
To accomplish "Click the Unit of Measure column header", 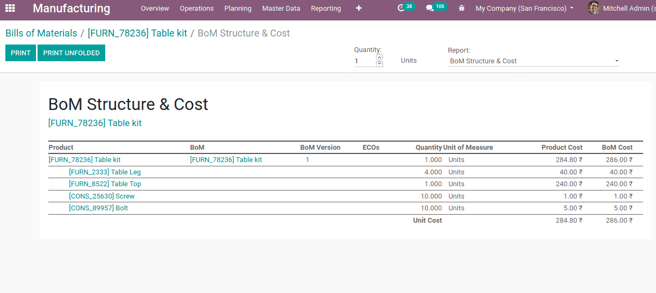I will pos(468,148).
